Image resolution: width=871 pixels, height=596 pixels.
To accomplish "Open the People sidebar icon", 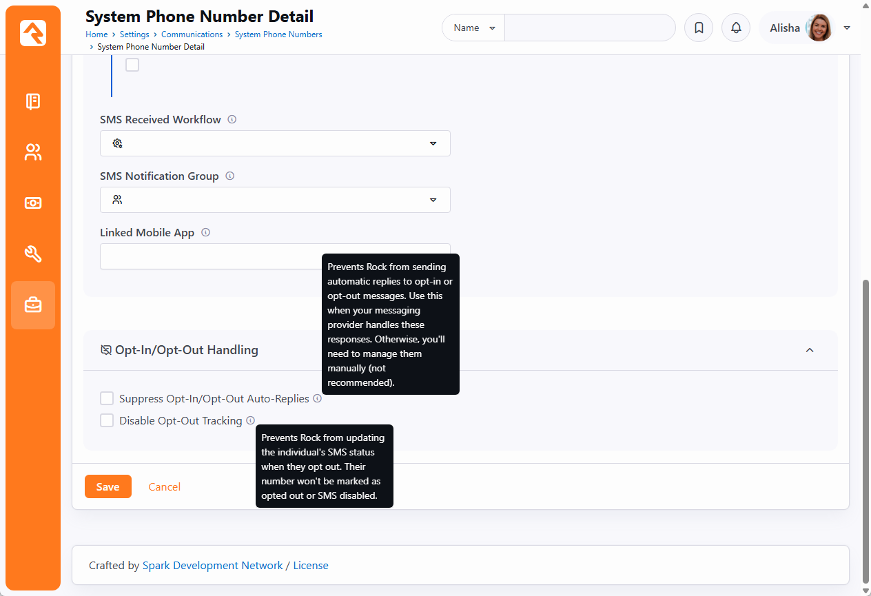I will click(x=33, y=152).
